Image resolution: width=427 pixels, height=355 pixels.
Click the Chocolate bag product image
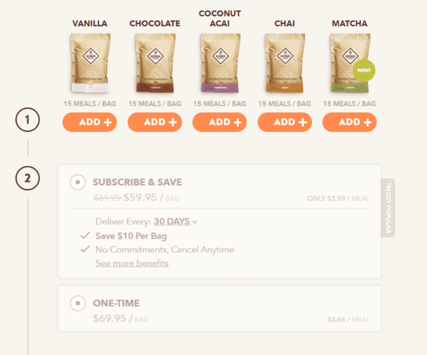pos(155,62)
